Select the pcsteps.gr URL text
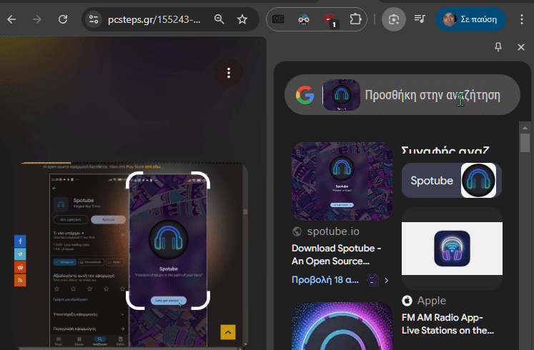Image resolution: width=534 pixels, height=350 pixels. pyautogui.click(x=154, y=20)
